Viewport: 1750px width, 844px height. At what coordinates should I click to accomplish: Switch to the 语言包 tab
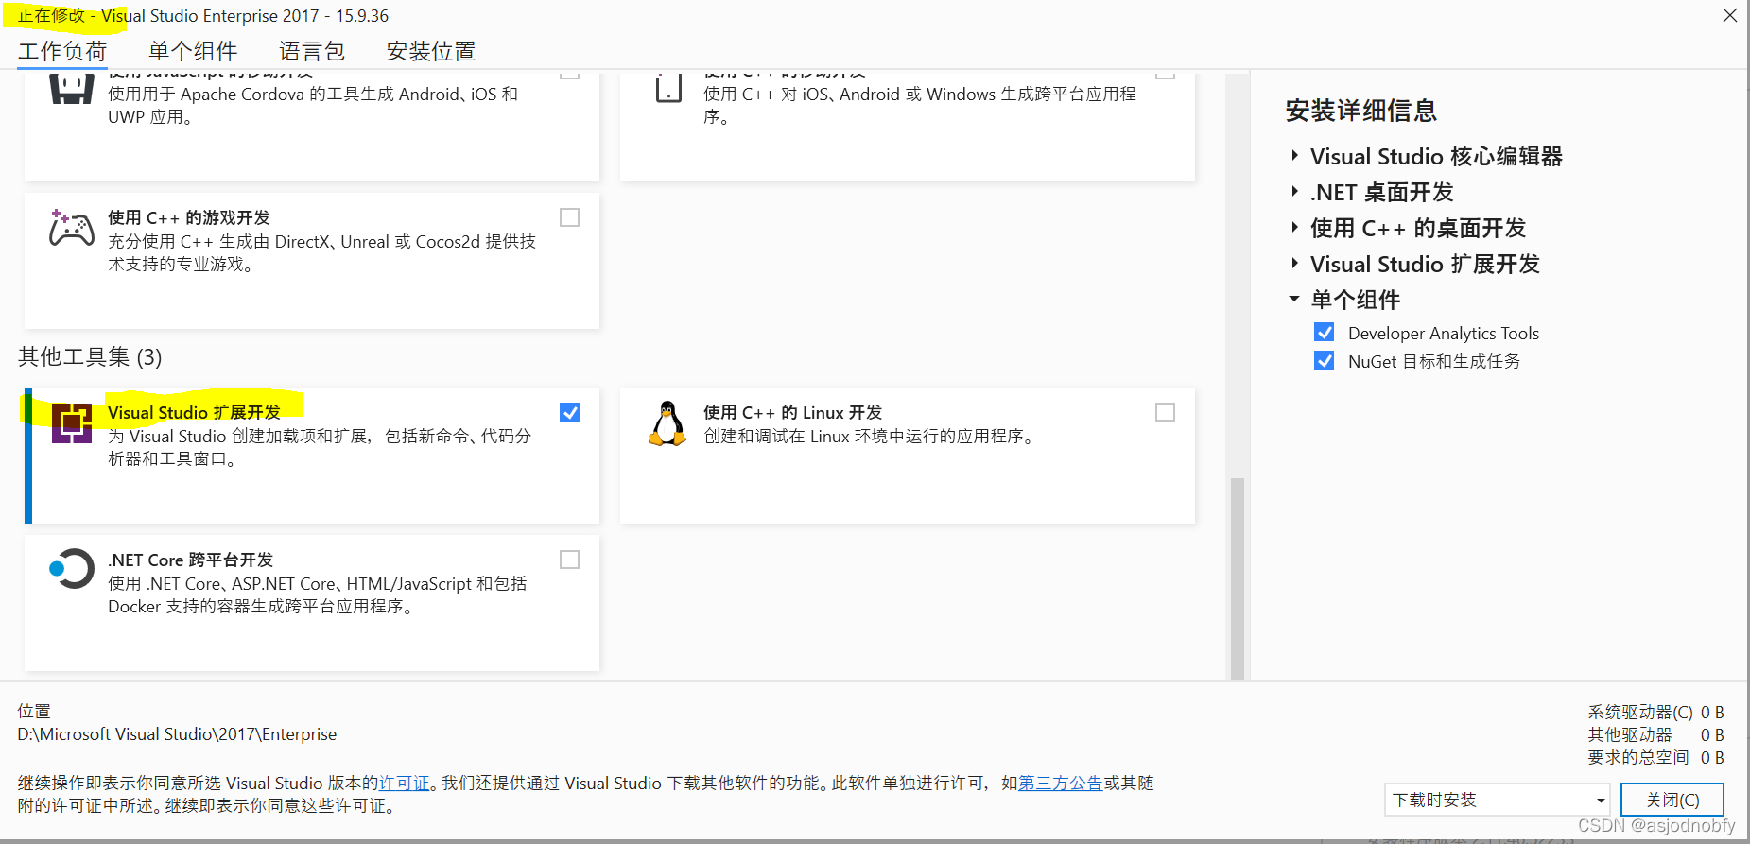(x=312, y=51)
